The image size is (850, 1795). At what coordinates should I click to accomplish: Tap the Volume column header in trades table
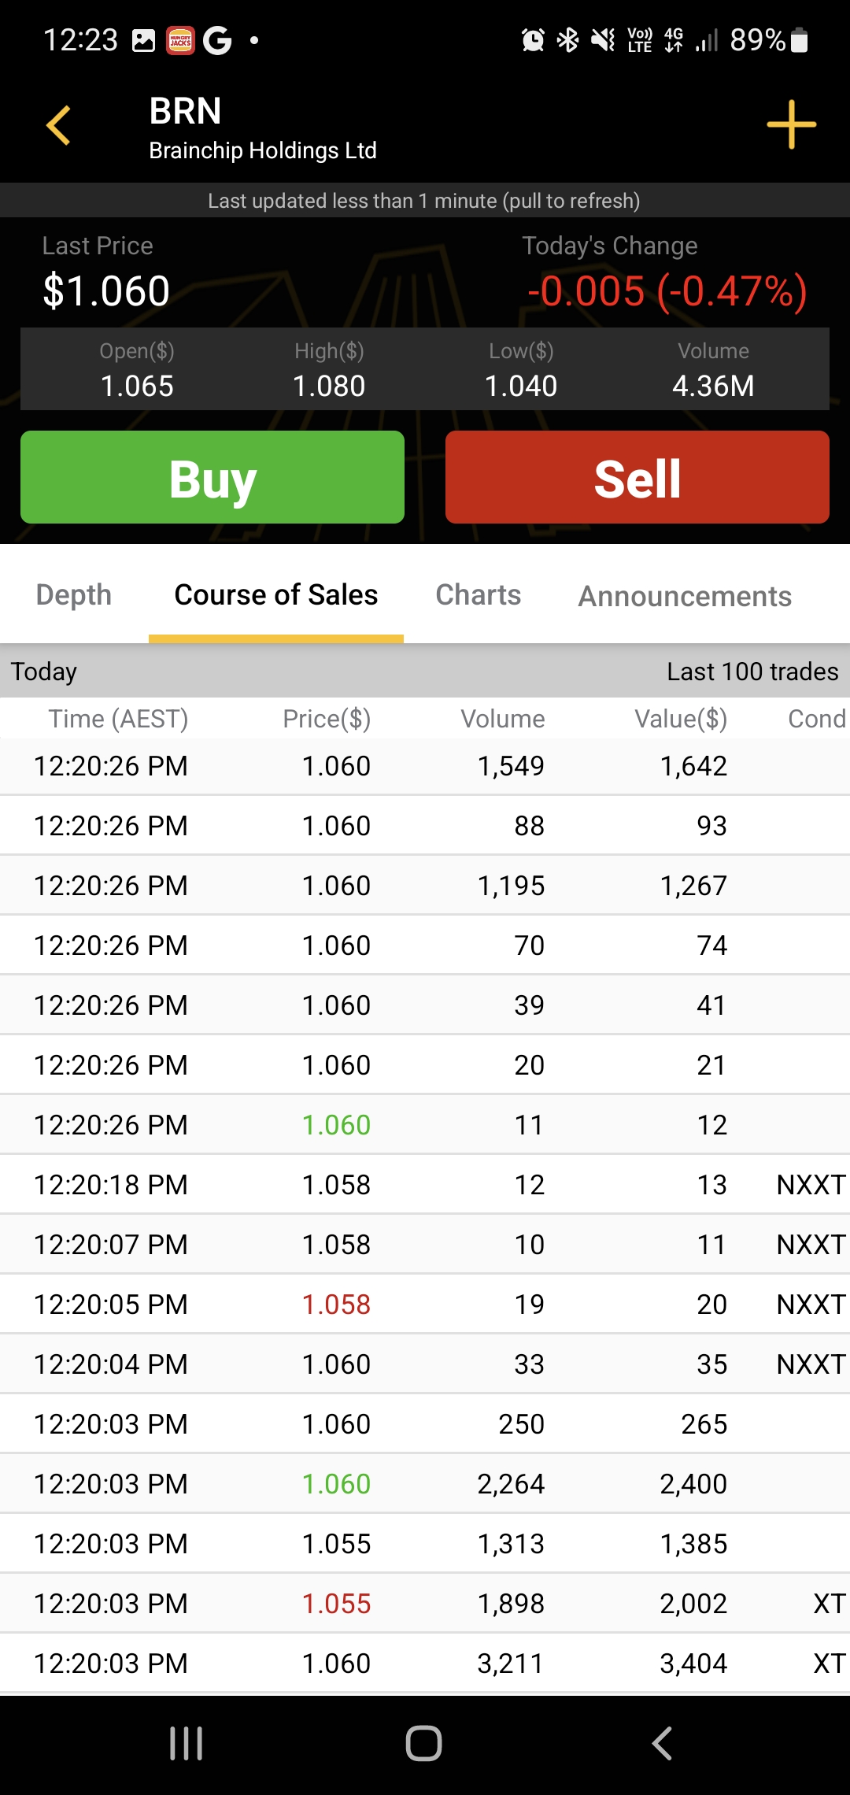tap(503, 719)
